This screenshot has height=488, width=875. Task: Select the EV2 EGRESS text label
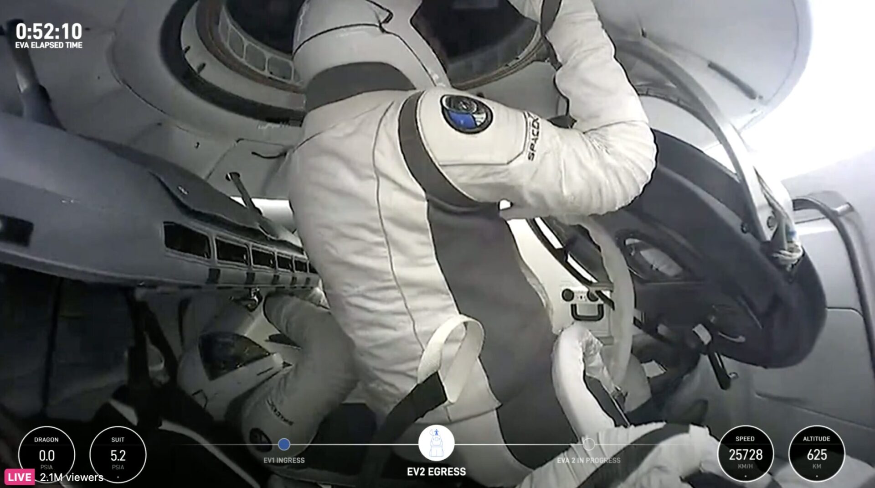[x=436, y=472]
